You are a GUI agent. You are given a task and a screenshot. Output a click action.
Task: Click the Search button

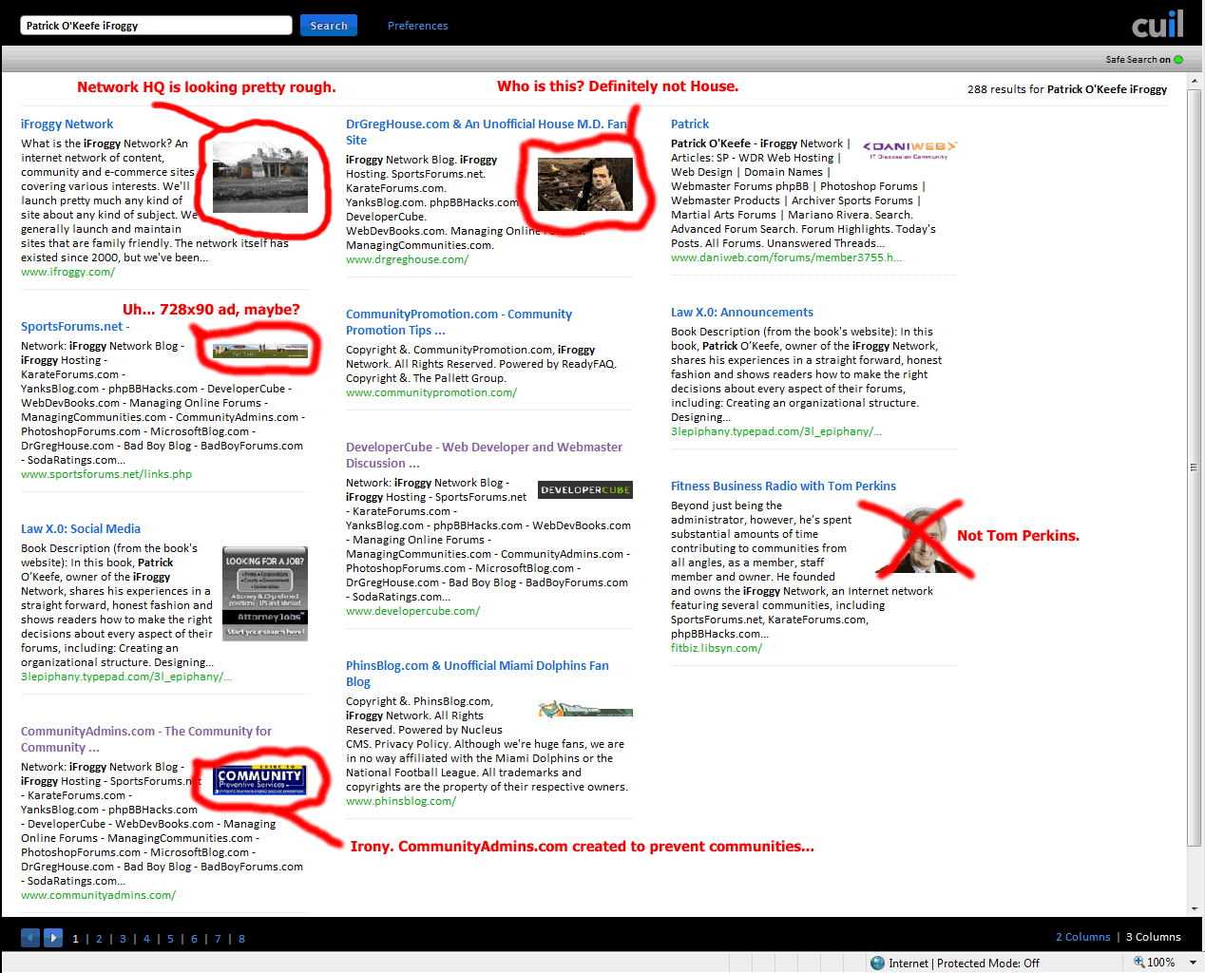(329, 26)
